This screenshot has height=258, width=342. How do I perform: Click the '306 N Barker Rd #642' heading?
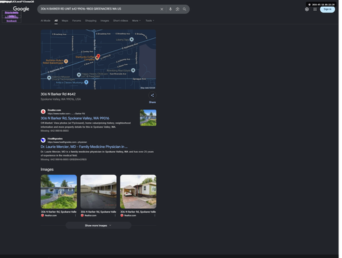click(58, 94)
